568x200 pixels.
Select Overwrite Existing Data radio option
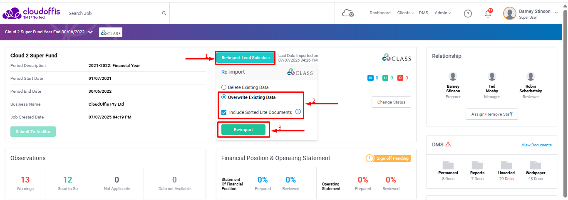[224, 97]
